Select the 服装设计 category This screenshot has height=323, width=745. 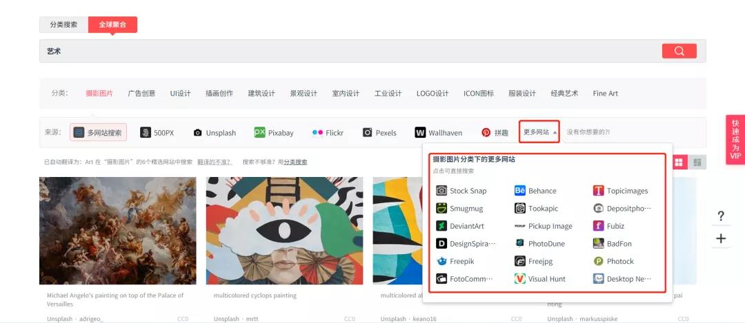pyautogui.click(x=522, y=94)
